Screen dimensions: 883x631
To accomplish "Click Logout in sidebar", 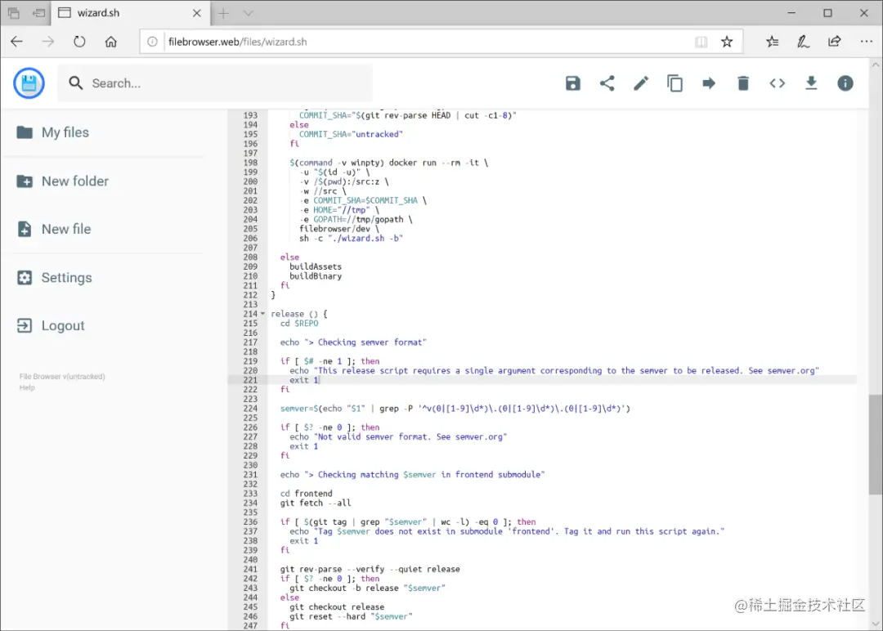I will [x=52, y=325].
